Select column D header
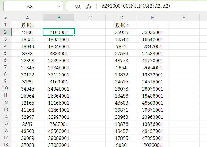 121,18
